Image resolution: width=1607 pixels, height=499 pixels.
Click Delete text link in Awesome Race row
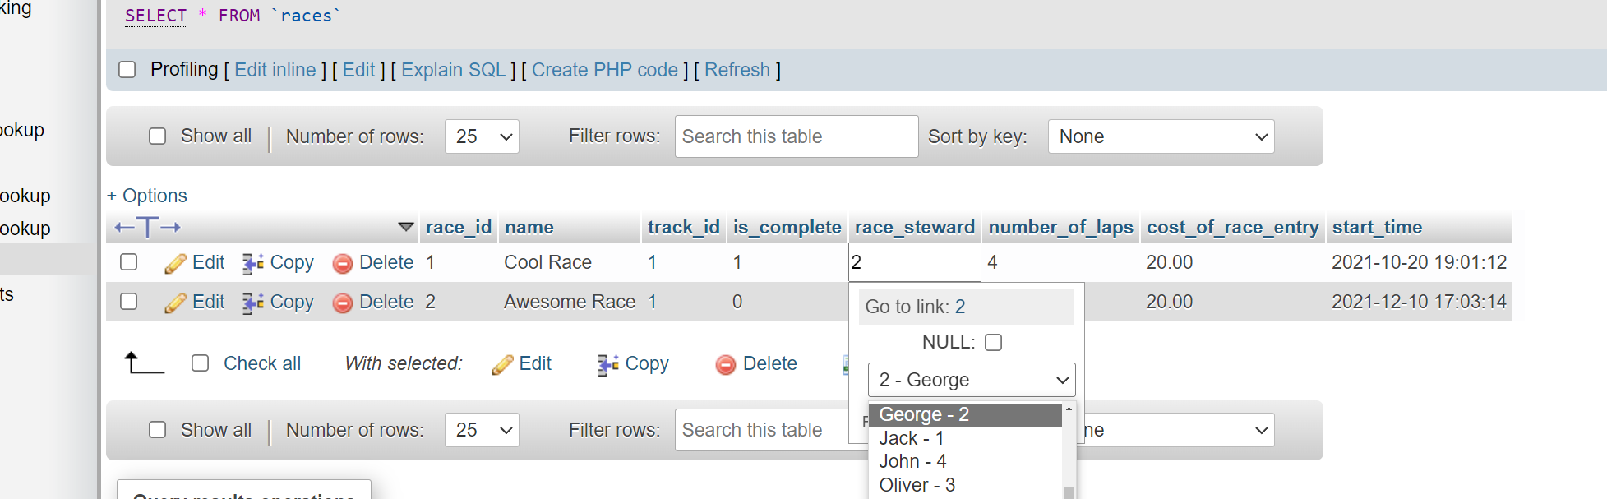(x=386, y=302)
